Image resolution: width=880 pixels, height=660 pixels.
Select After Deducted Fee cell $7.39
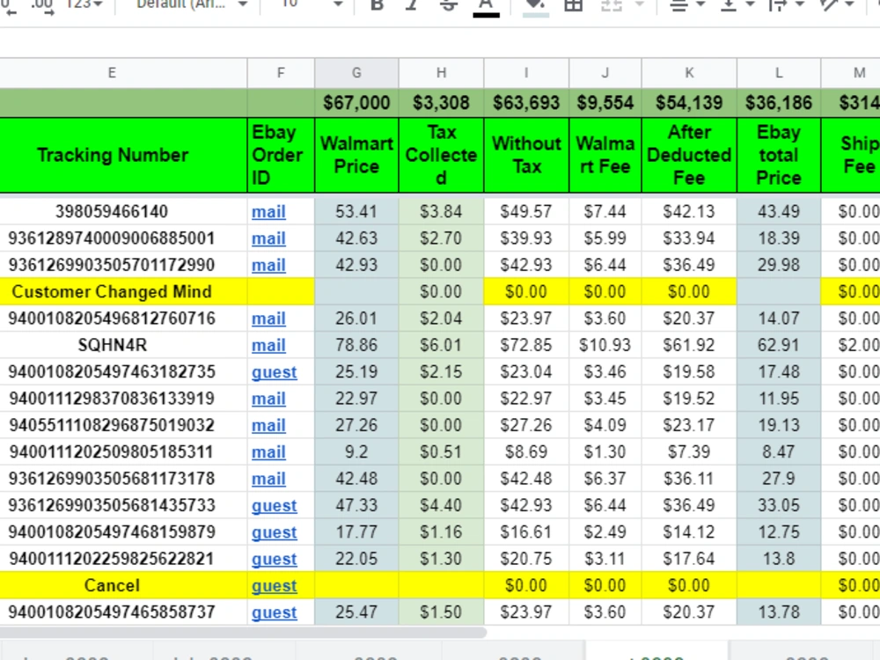689,452
